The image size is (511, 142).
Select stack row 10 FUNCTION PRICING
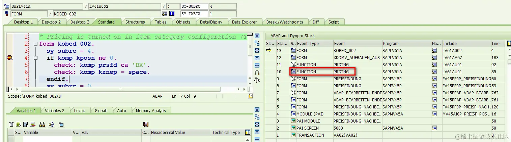coord(385,72)
